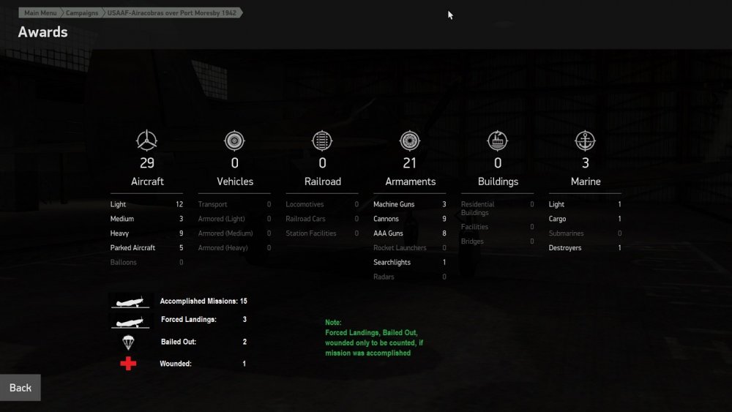The height and width of the screenshot is (412, 732).
Task: Click the Armaments heading label
Action: point(411,181)
